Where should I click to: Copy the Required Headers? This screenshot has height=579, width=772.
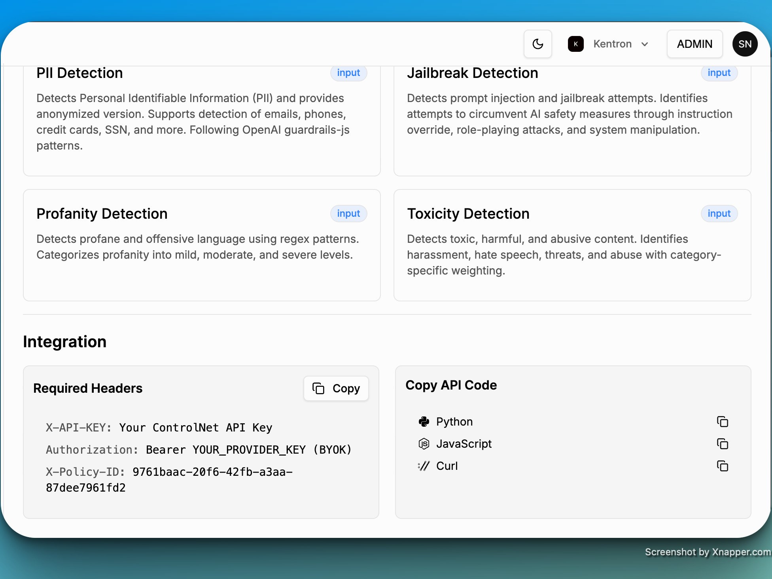[336, 388]
